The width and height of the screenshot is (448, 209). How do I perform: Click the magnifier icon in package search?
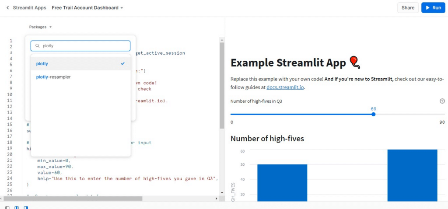coord(37,45)
